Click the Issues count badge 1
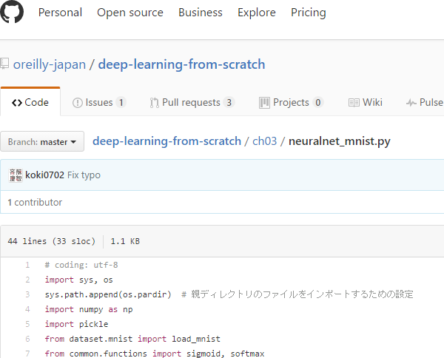The height and width of the screenshot is (358, 444). (x=121, y=103)
